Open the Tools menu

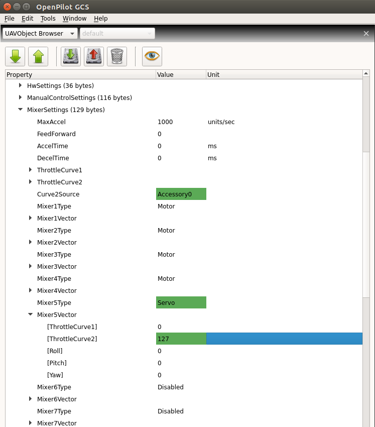(48, 19)
